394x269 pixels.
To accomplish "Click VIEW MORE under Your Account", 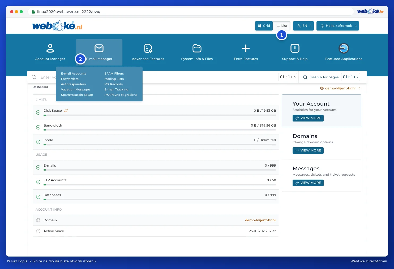I will (x=308, y=118).
